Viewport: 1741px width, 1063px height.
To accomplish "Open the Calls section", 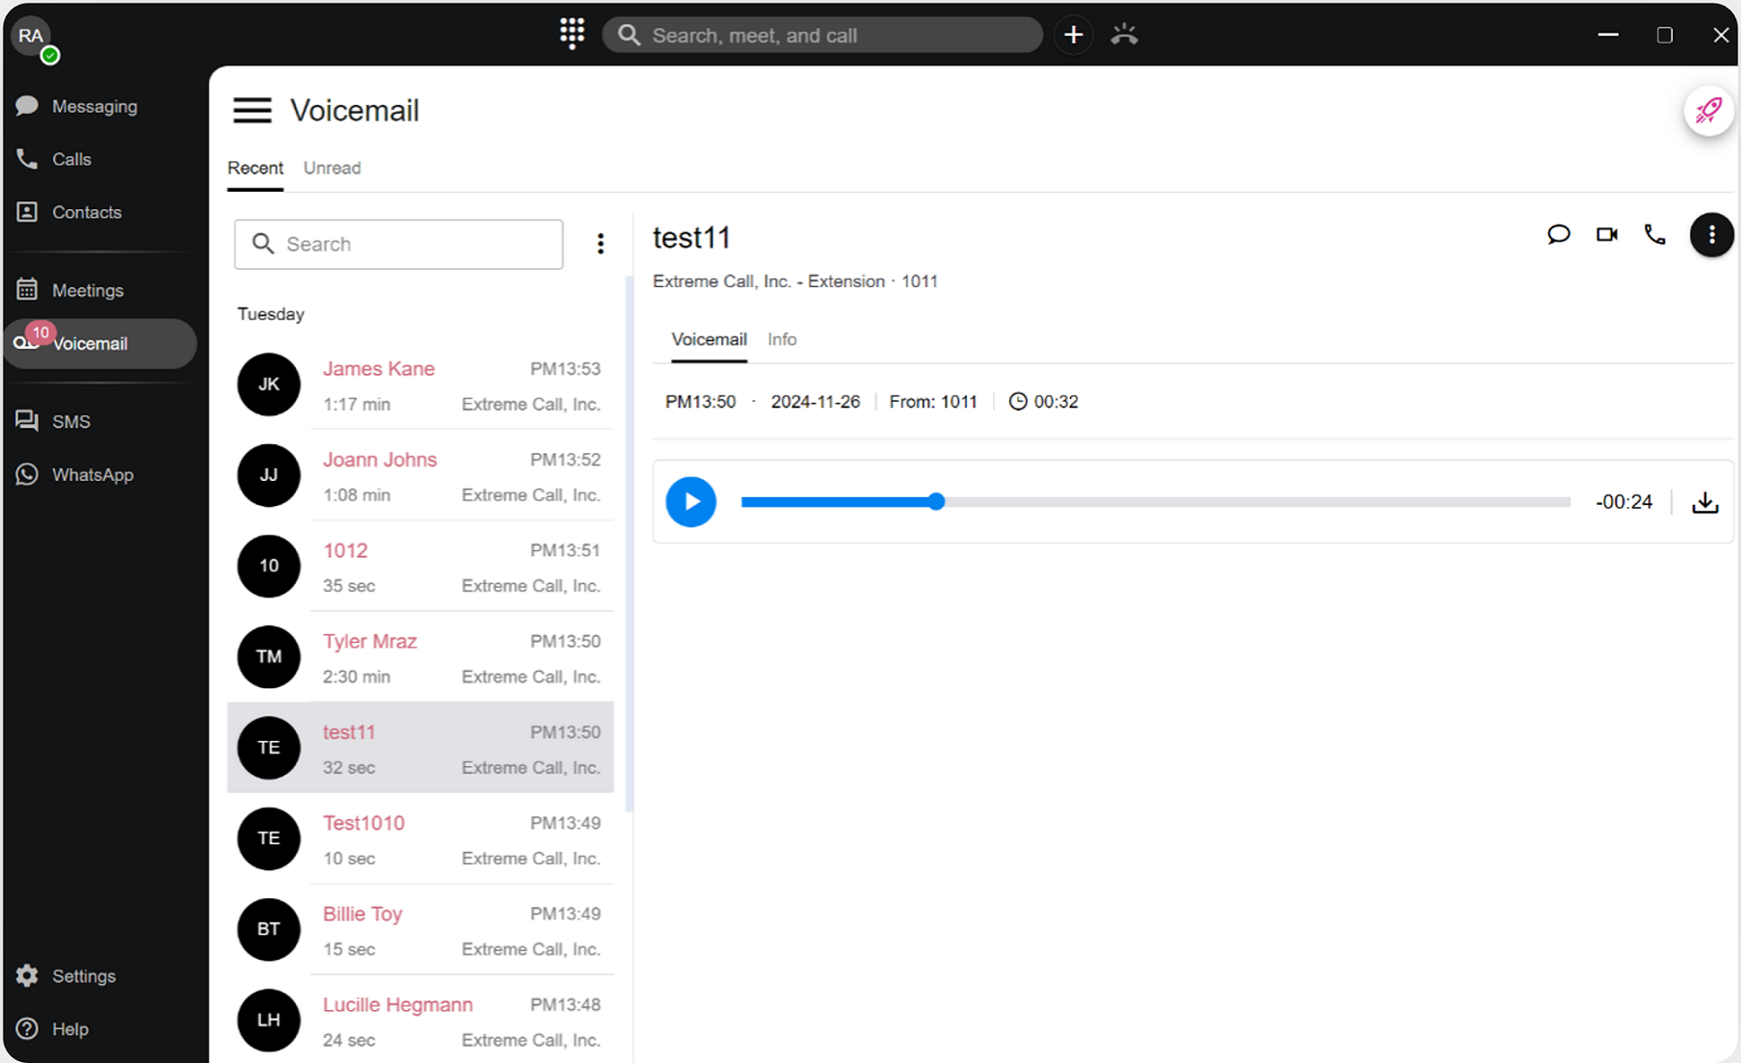I will click(72, 159).
